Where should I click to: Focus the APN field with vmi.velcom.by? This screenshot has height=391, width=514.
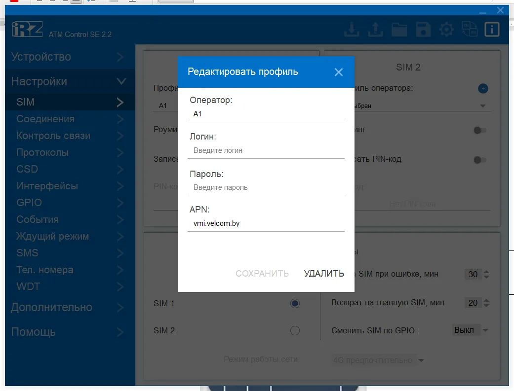(x=266, y=224)
